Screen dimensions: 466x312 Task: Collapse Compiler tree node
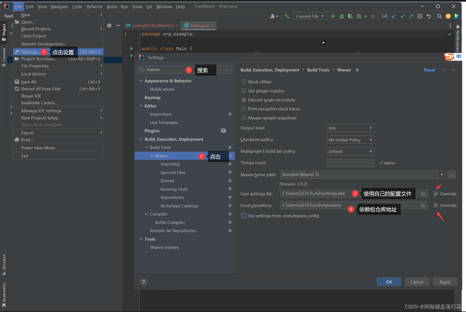point(146,214)
